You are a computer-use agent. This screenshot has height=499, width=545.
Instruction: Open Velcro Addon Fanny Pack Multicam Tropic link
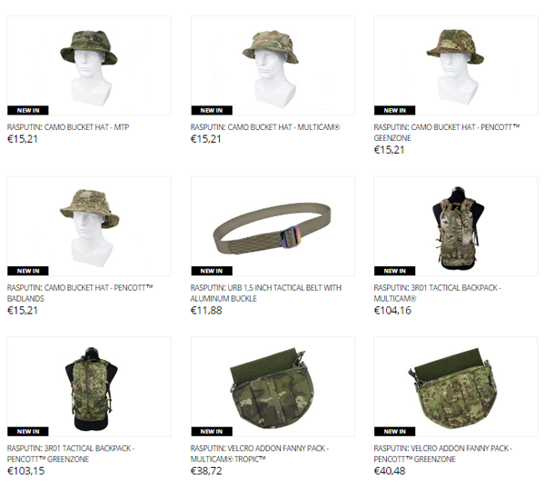click(x=260, y=454)
